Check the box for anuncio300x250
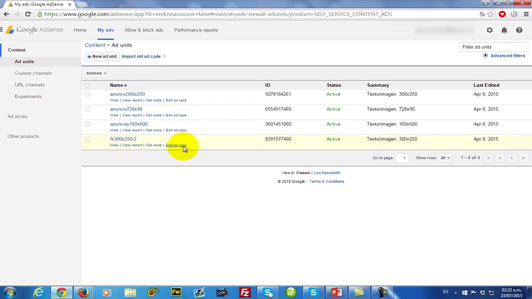The height and width of the screenshot is (299, 532). [x=87, y=94]
